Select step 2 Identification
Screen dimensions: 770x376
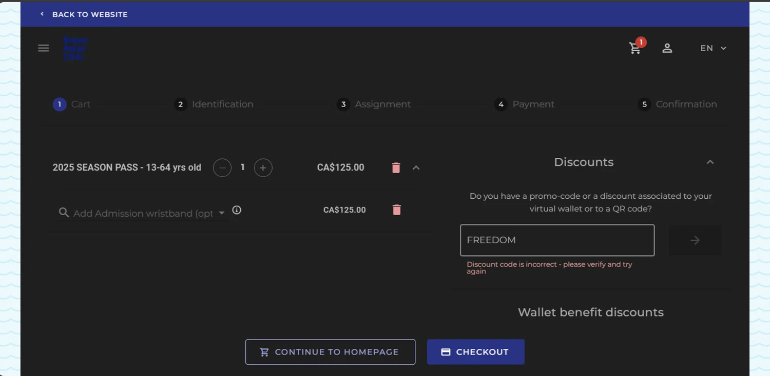214,105
